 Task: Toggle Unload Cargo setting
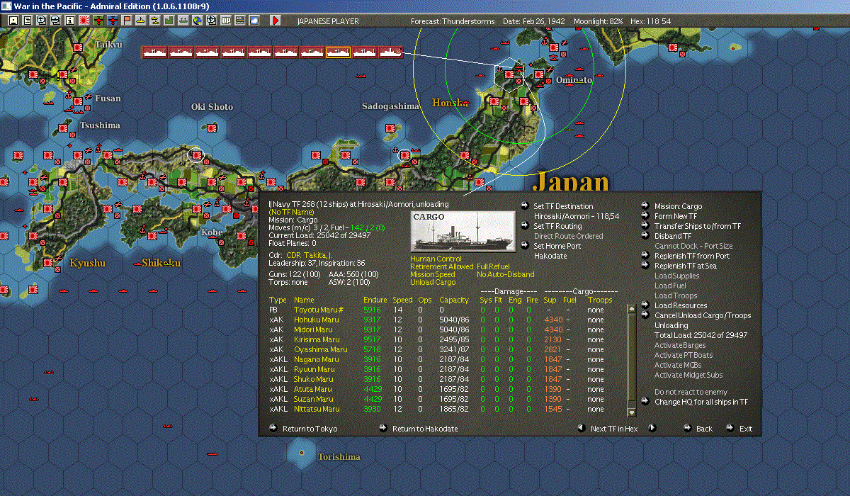[431, 282]
